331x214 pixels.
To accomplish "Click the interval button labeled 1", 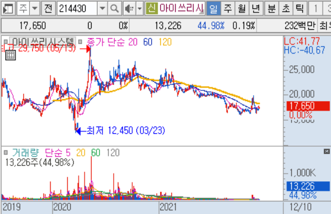I will click(316, 9).
